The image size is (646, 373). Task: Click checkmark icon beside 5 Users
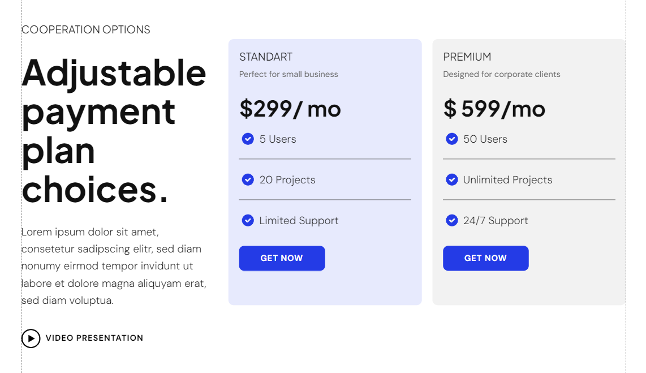[248, 139]
